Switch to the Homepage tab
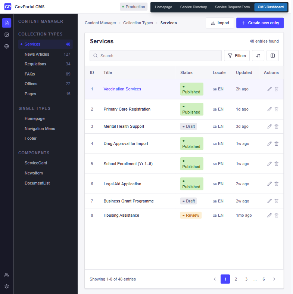Screen dimensions: 293x294 [163, 7]
